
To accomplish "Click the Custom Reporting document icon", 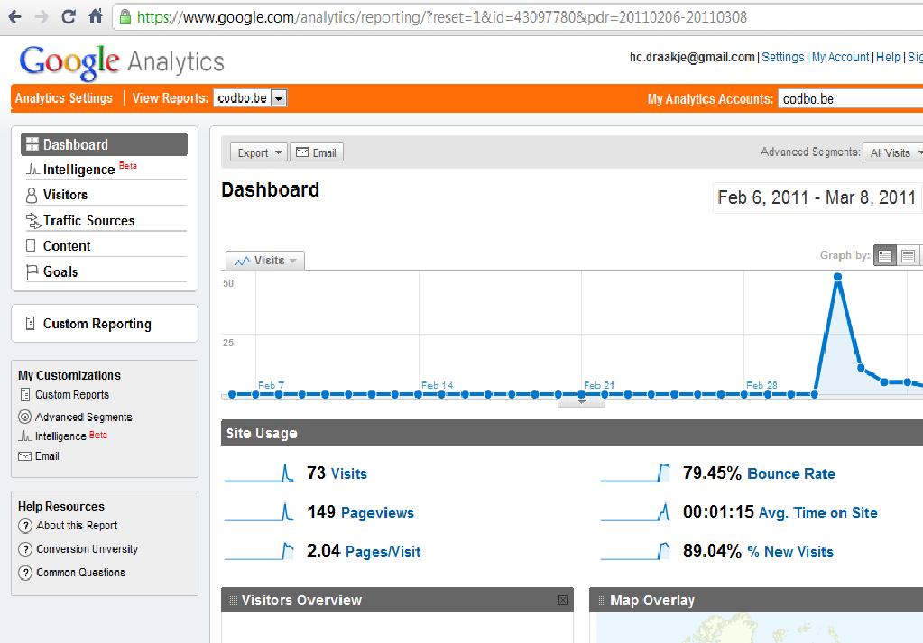I will coord(30,323).
